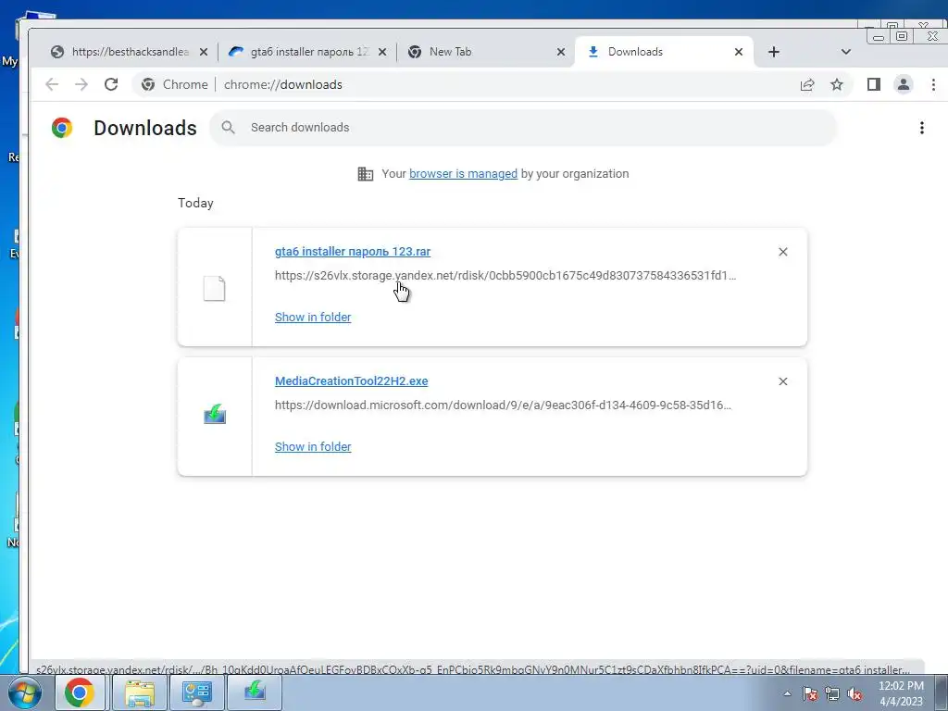
Task: Click the Chrome site info chip
Action: (175, 84)
